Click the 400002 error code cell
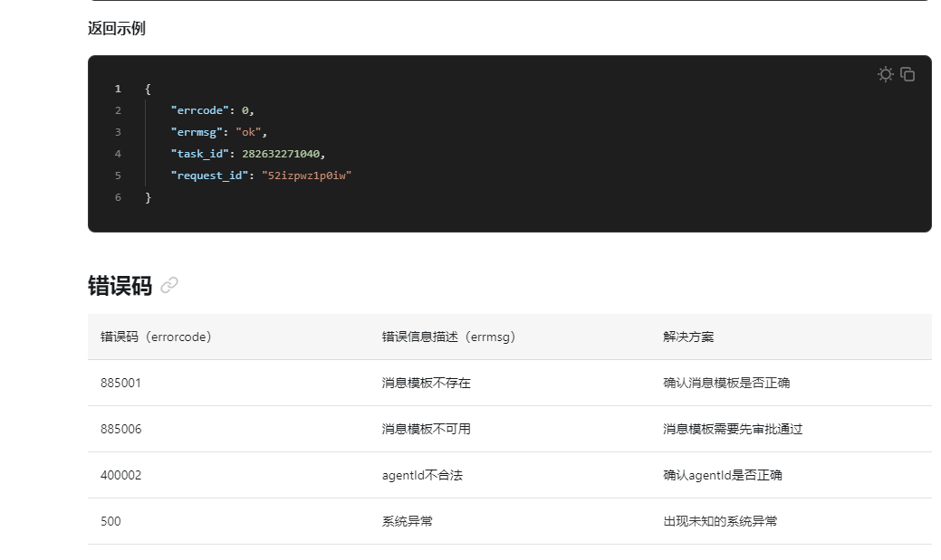The height and width of the screenshot is (560, 941). pyautogui.click(x=120, y=475)
